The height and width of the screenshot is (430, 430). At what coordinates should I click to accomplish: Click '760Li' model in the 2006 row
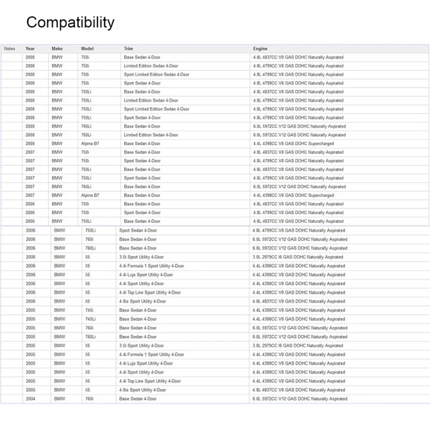coord(90,248)
